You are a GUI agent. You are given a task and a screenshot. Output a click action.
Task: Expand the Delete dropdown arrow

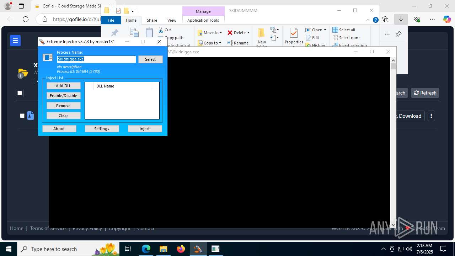pos(248,33)
